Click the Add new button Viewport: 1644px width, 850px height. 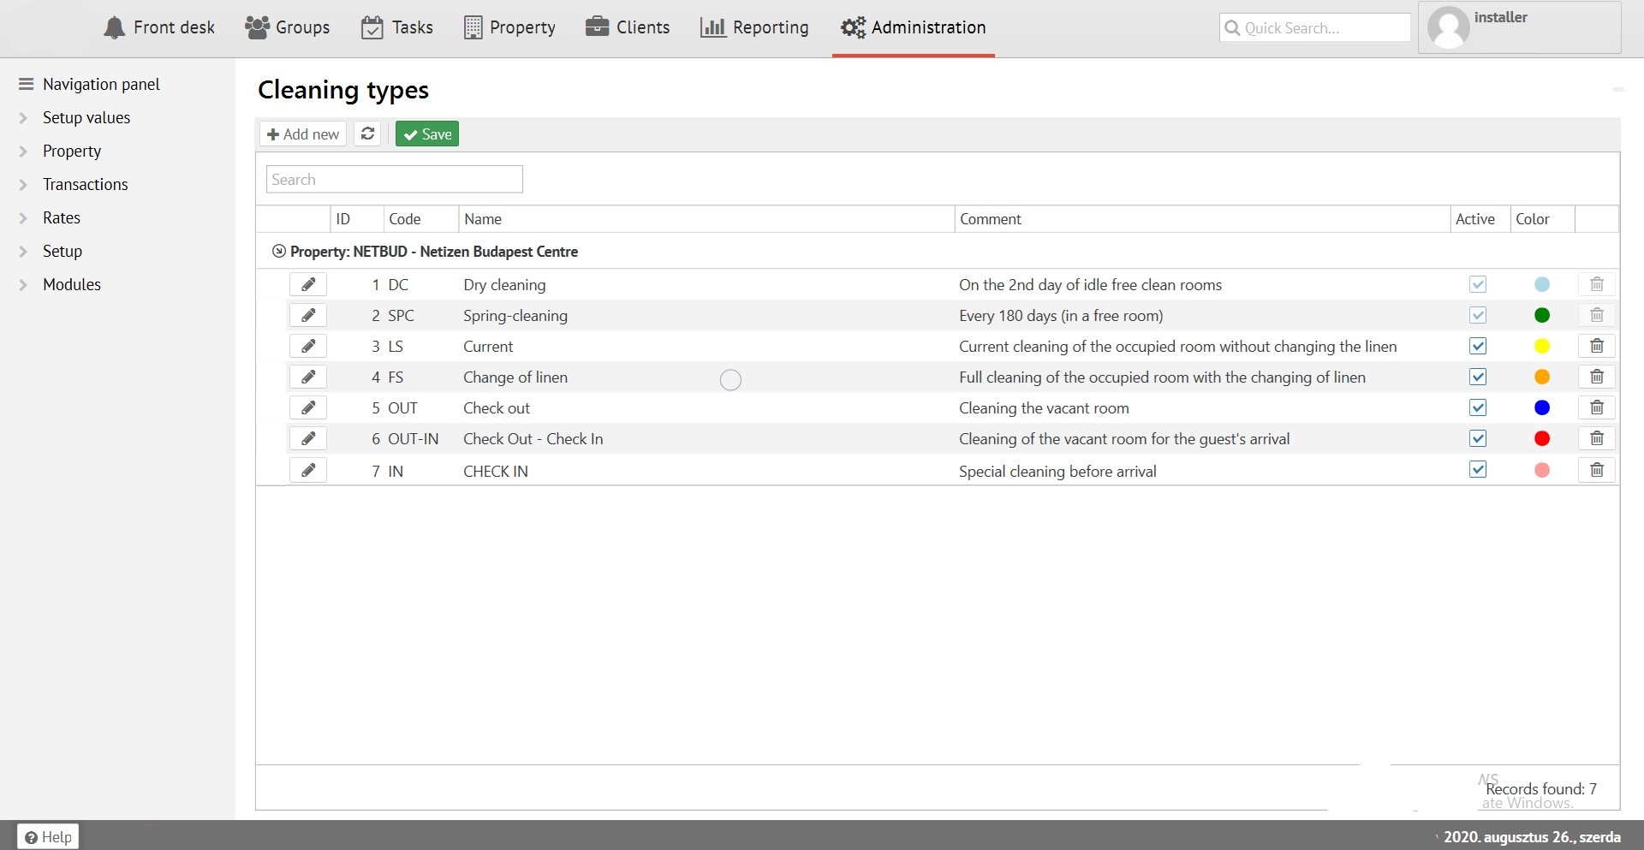(303, 134)
